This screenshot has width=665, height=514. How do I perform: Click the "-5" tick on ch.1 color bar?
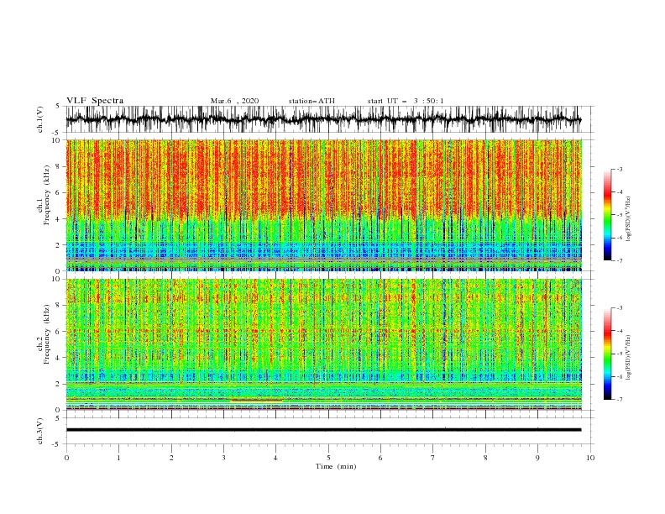coord(619,215)
